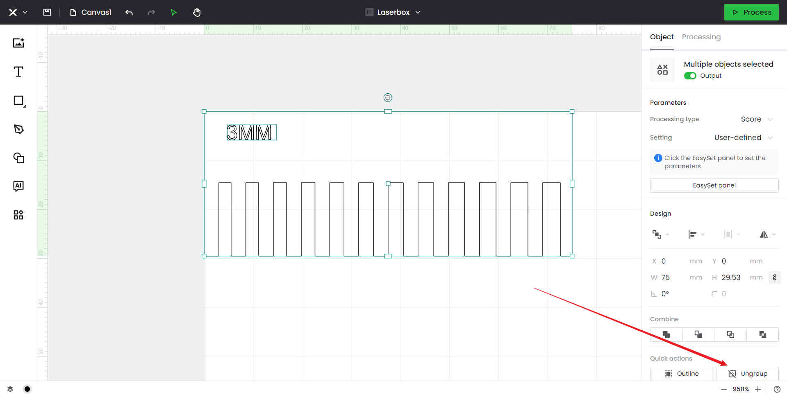
Task: Click the save project icon
Action: (x=47, y=12)
